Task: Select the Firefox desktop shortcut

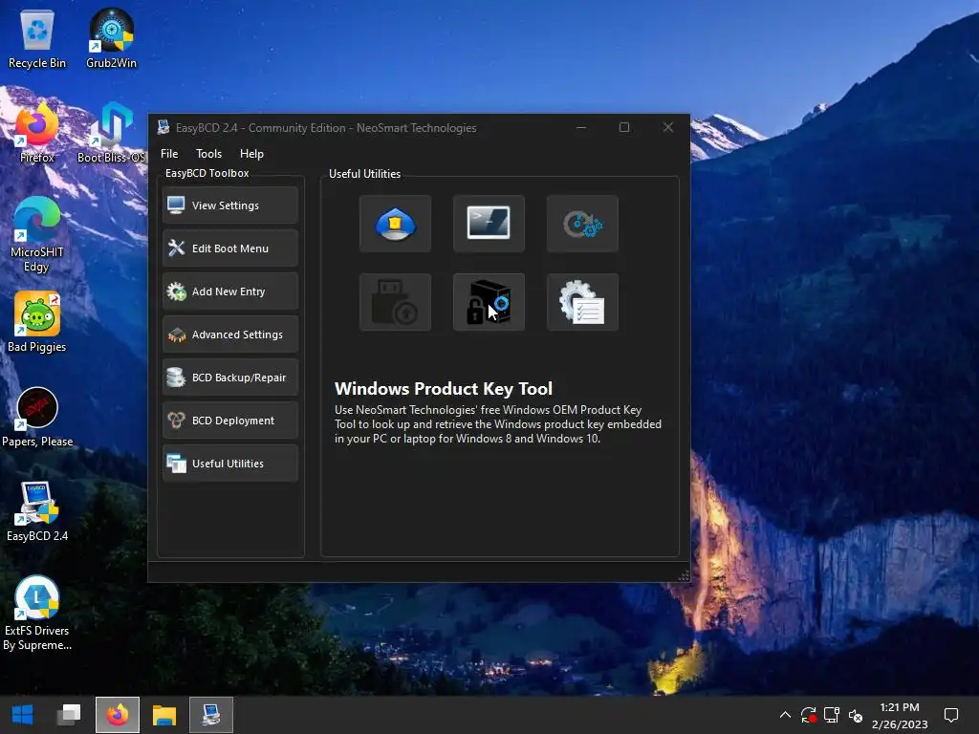Action: coord(37,133)
